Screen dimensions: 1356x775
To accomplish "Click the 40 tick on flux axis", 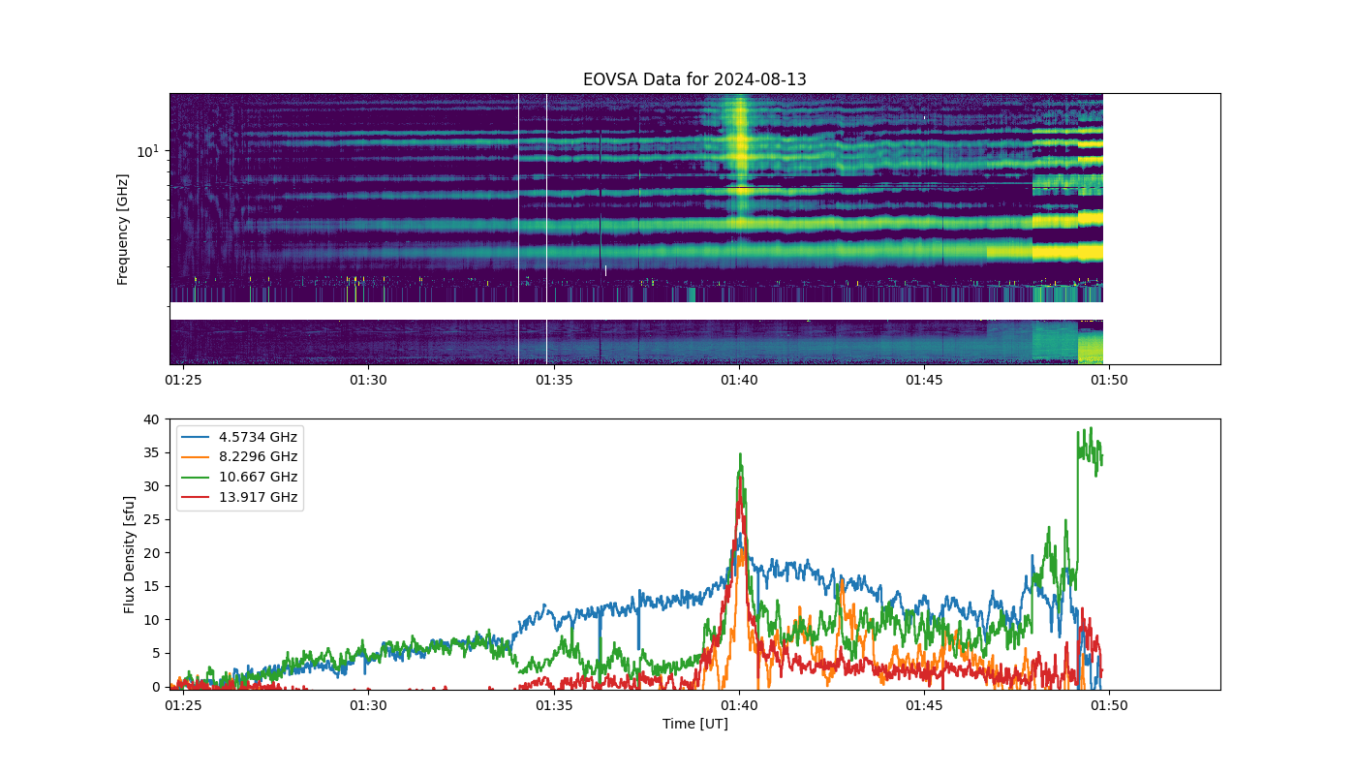I will coord(151,419).
